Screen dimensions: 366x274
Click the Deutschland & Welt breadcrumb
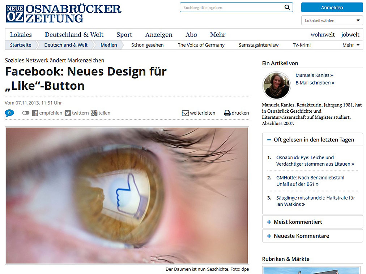(66, 45)
